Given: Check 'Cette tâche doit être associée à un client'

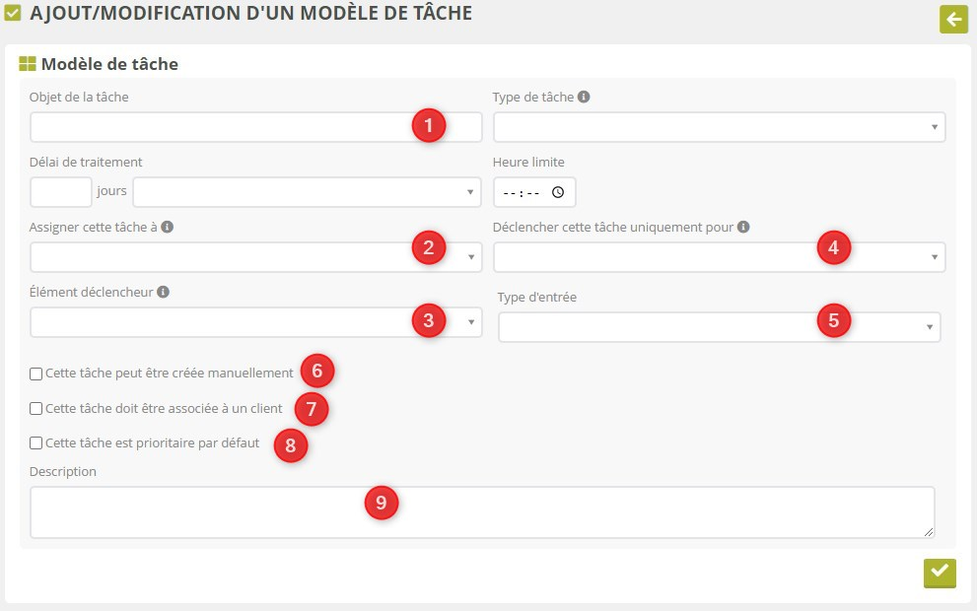Looking at the screenshot, I should 36,408.
